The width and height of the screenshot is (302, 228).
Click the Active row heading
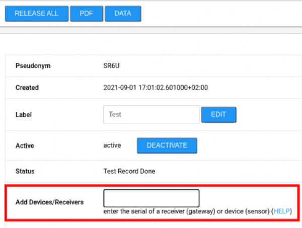pos(25,145)
